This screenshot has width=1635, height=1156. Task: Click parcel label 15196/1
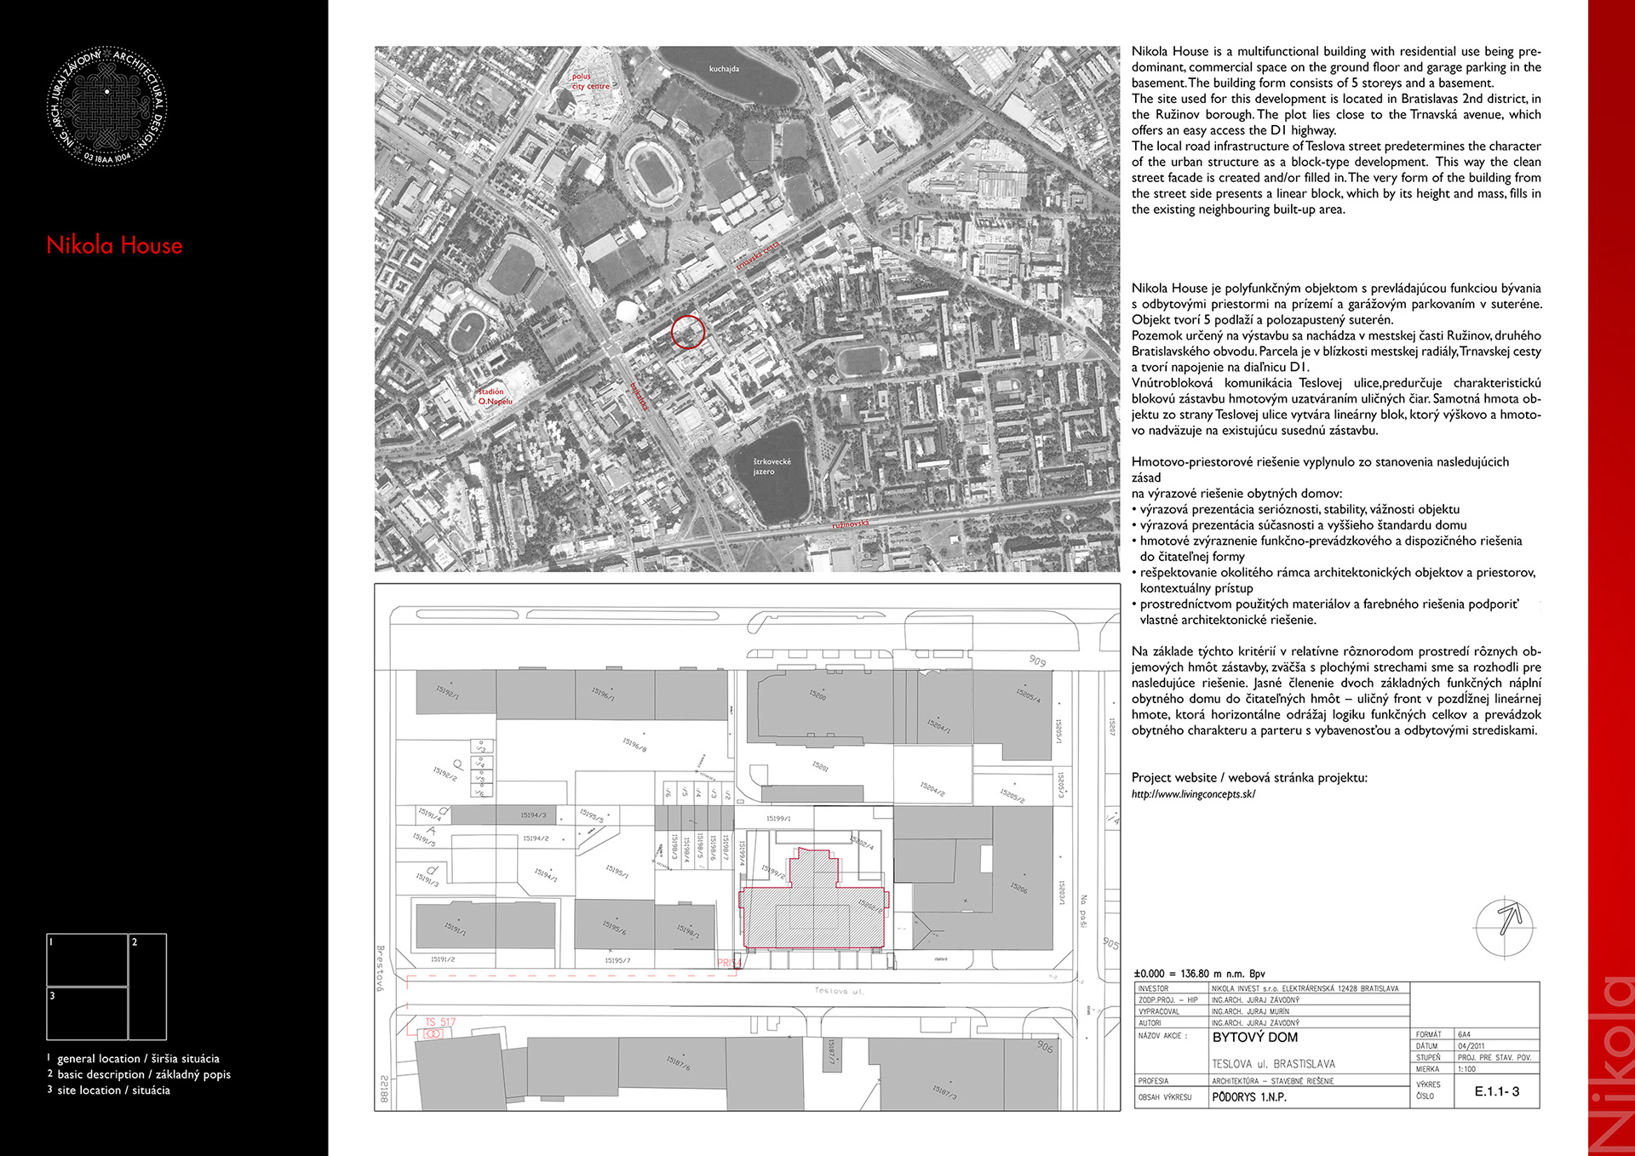click(604, 694)
